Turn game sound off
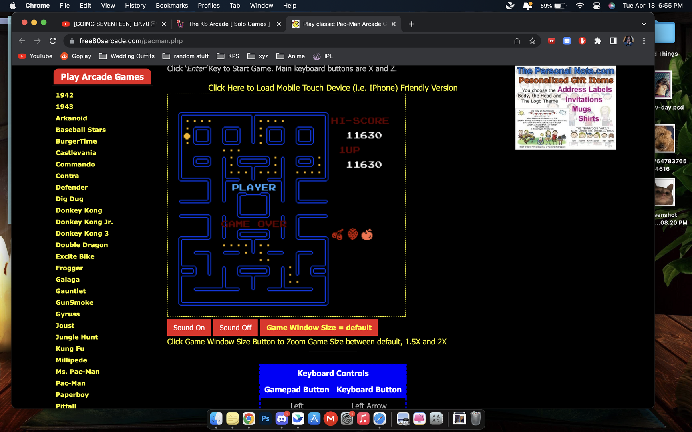The height and width of the screenshot is (432, 692). [x=235, y=328]
